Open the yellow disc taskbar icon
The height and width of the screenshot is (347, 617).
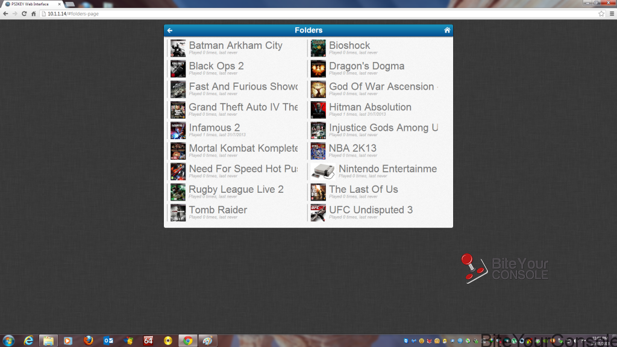click(168, 341)
